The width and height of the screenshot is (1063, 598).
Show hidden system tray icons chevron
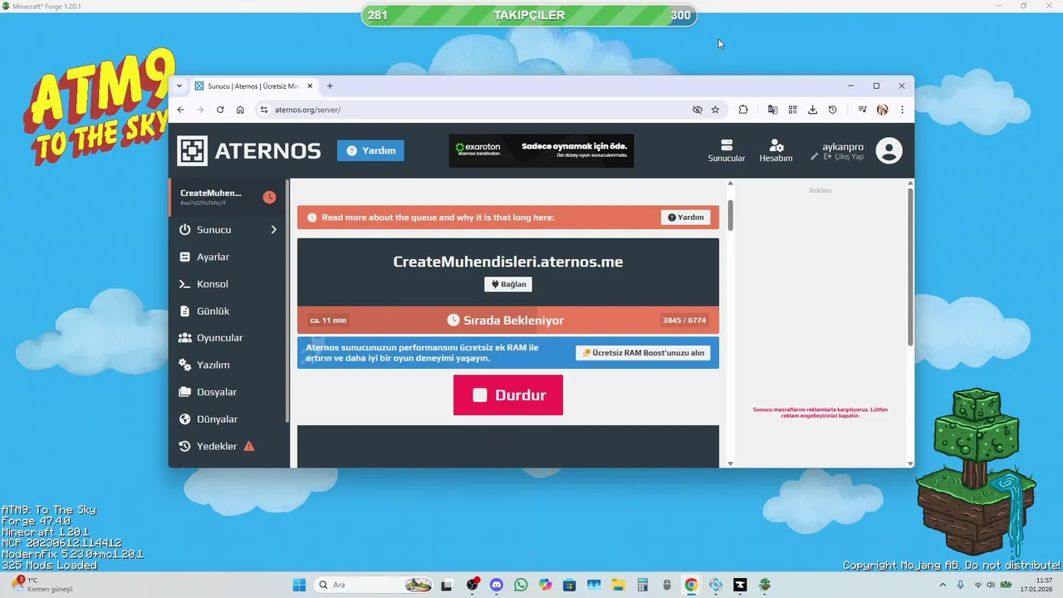(x=943, y=585)
